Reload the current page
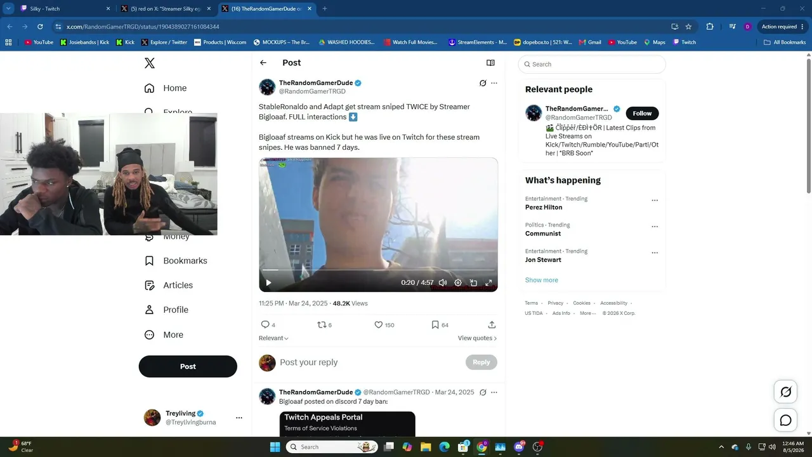Screen dimensions: 812x457 (x=40, y=27)
